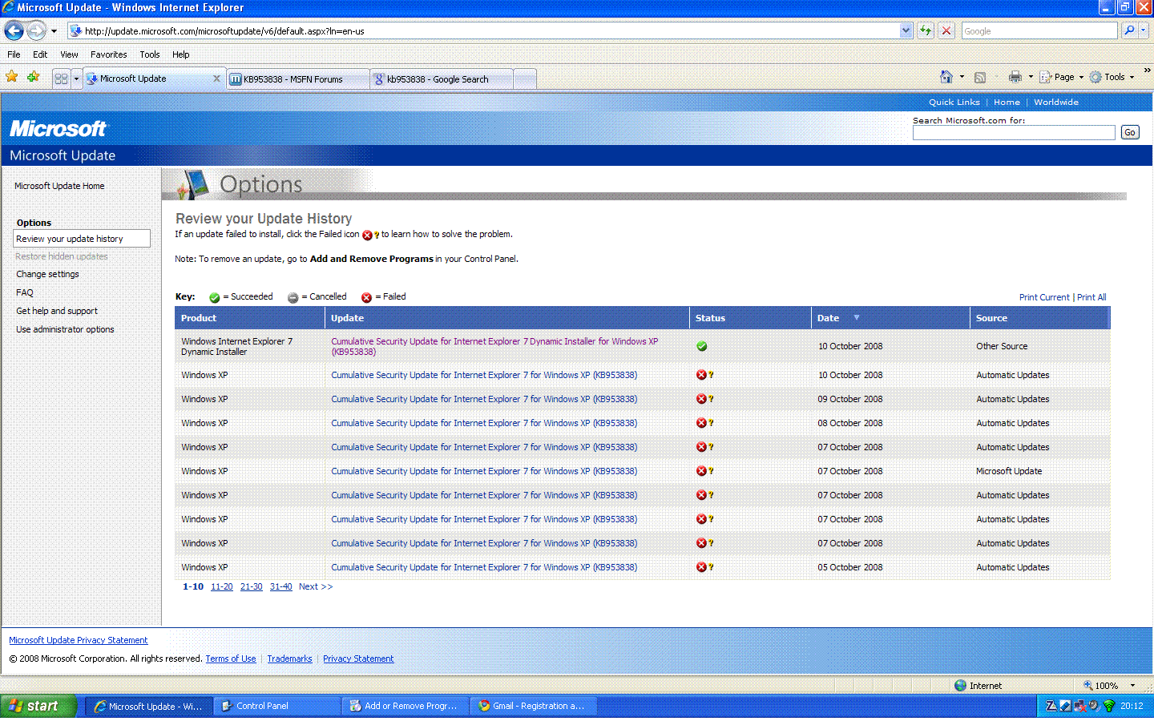Image resolution: width=1154 pixels, height=721 pixels.
Task: Switch to KB953838 - MSFN Forums tab
Action: click(297, 79)
